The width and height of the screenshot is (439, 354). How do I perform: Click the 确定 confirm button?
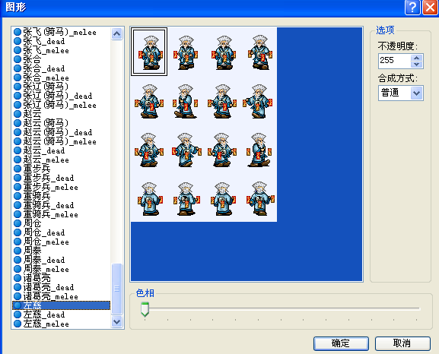coord(341,343)
